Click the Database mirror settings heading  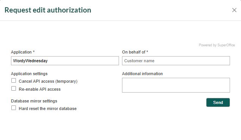pos(34,101)
